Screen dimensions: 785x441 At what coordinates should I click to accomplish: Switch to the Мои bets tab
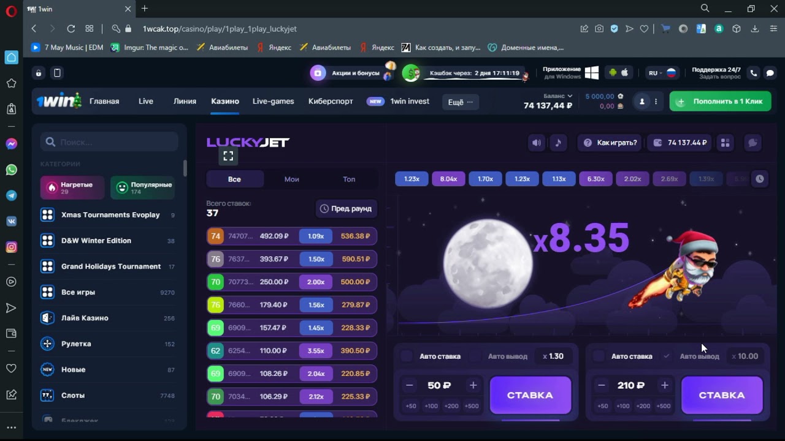click(292, 179)
